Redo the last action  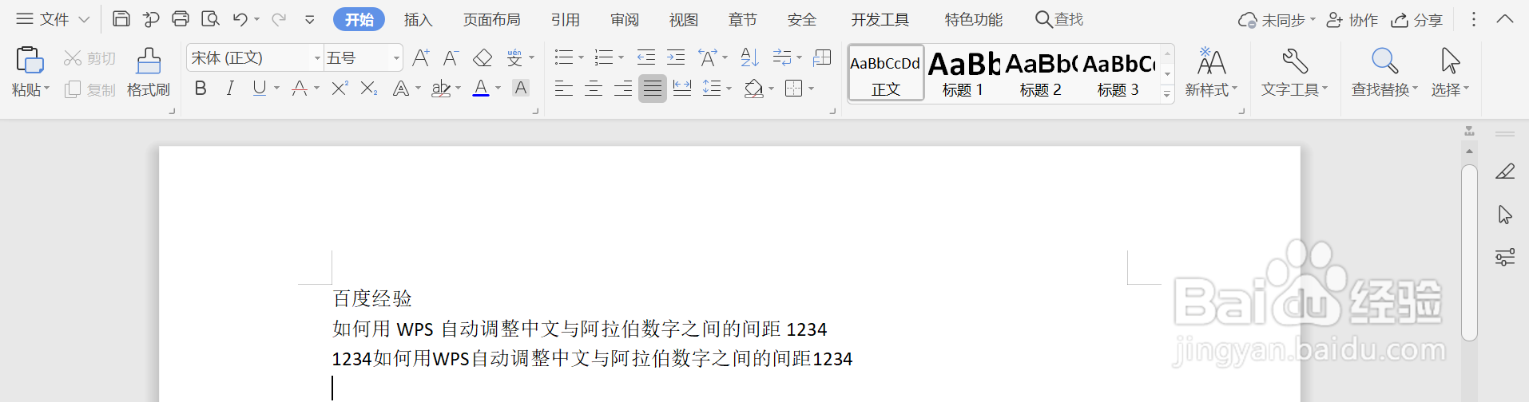pos(278,19)
